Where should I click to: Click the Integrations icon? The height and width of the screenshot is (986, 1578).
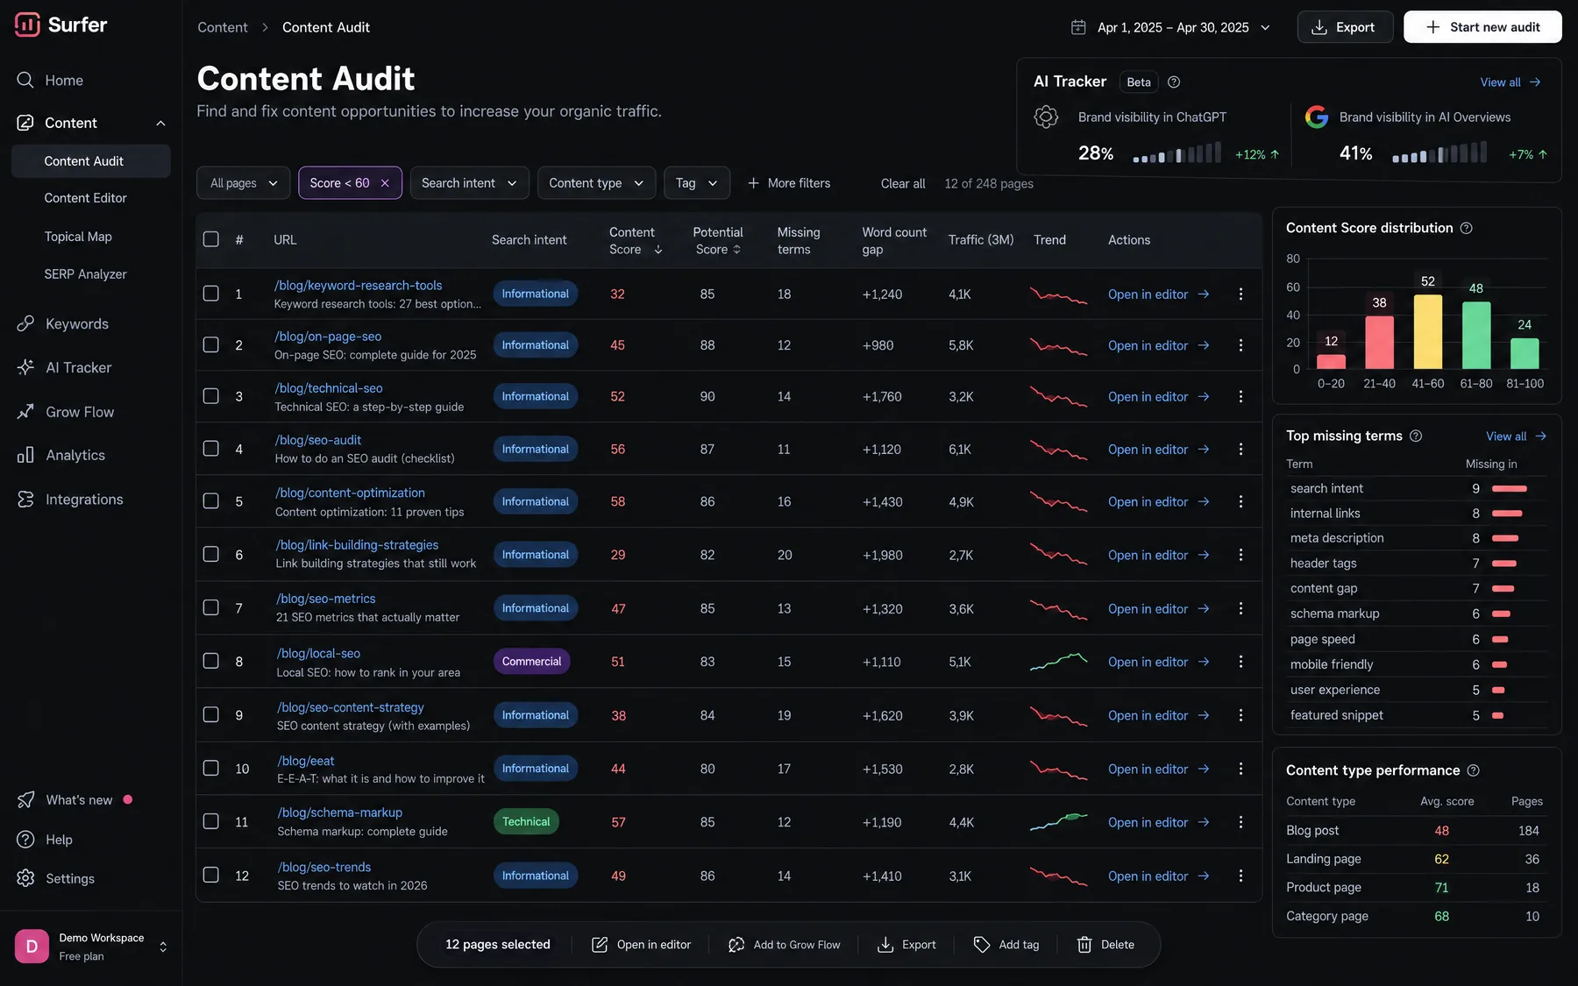click(25, 499)
